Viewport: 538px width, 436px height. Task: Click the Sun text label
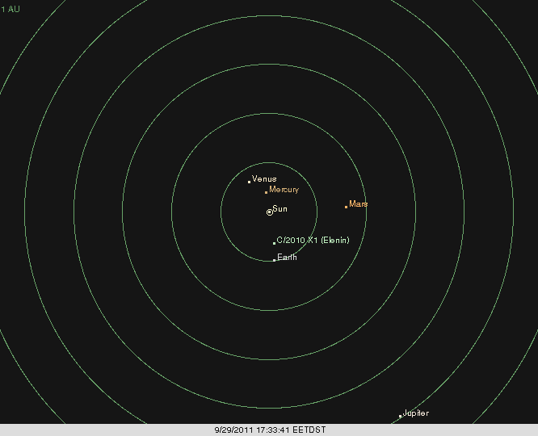pyautogui.click(x=280, y=208)
